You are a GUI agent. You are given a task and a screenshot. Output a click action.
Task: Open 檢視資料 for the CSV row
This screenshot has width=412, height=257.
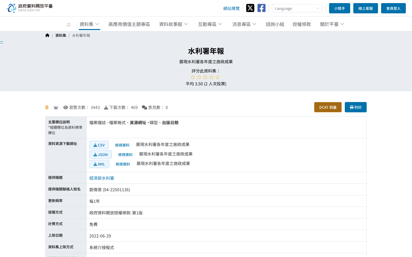pyautogui.click(x=122, y=145)
